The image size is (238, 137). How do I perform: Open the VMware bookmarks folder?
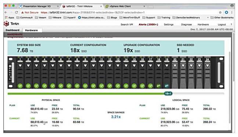(x=55, y=18)
